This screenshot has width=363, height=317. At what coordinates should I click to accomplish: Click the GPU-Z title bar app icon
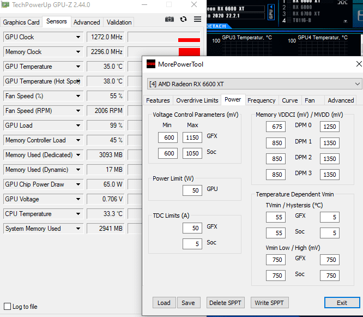point(5,4)
